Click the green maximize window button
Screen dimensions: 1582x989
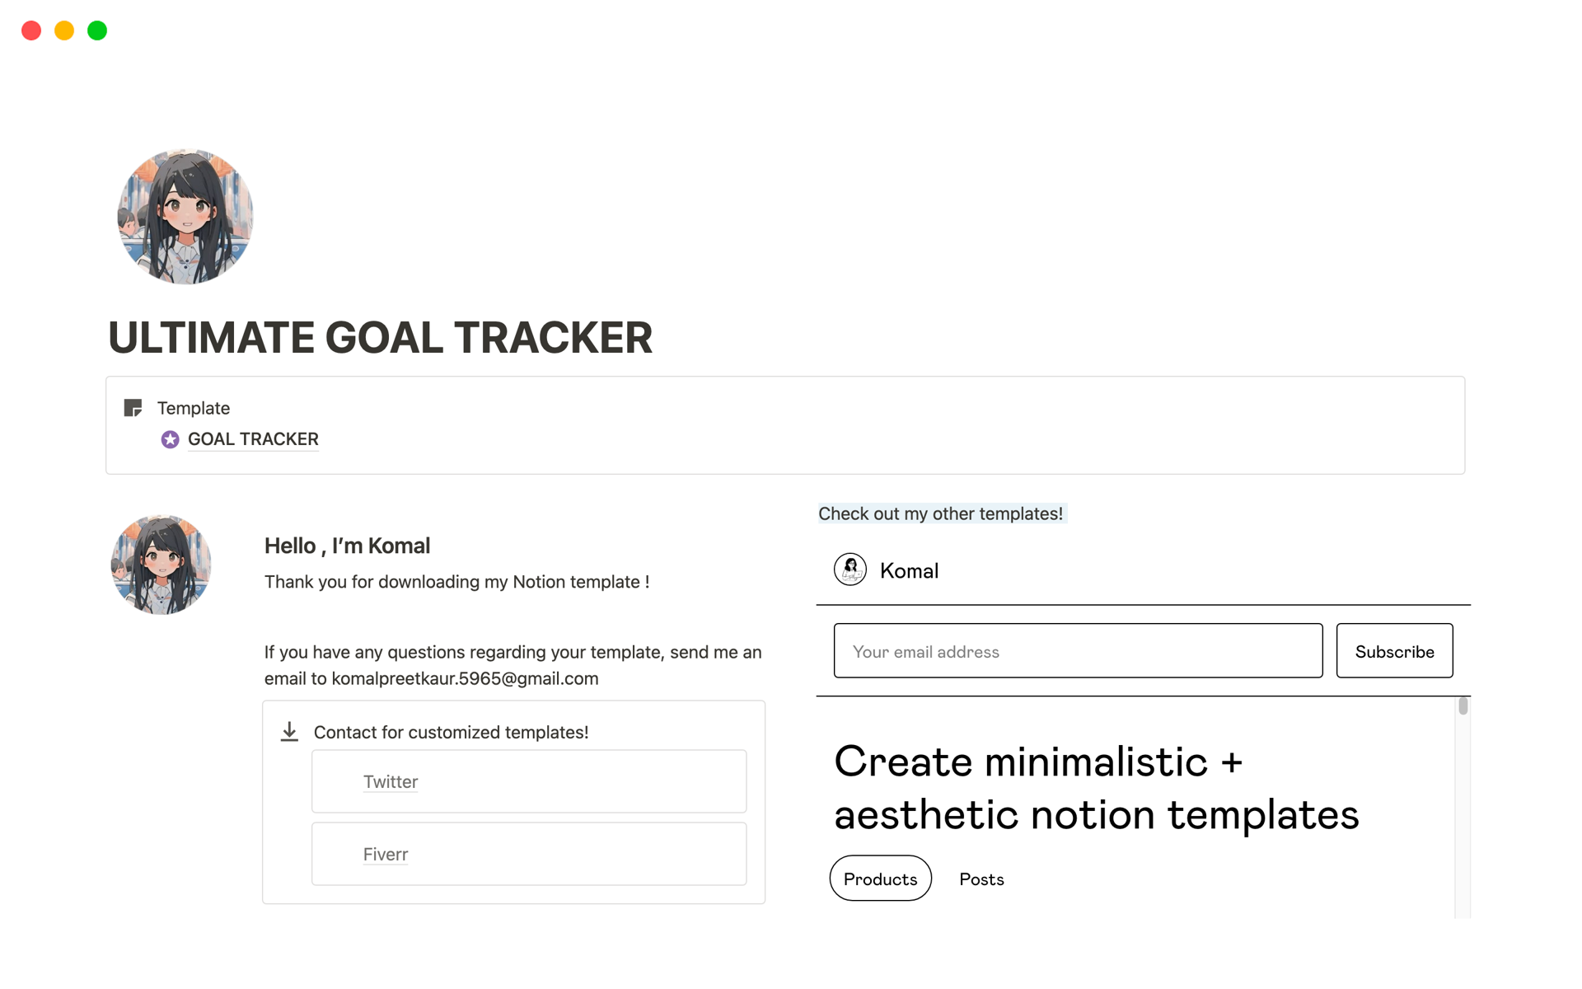pyautogui.click(x=97, y=30)
